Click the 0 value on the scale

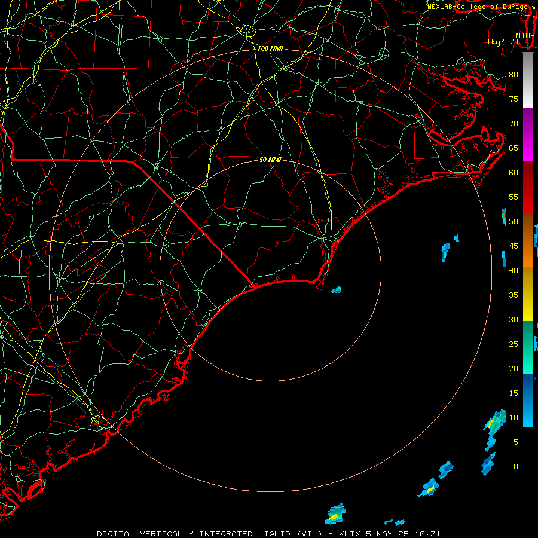pos(516,467)
